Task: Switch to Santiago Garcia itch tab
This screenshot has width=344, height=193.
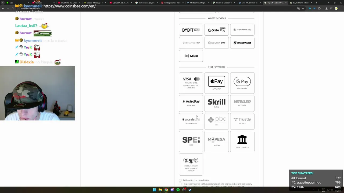Action: click(172, 3)
